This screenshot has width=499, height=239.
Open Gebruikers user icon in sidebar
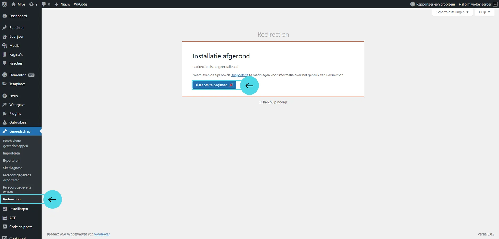click(x=5, y=122)
